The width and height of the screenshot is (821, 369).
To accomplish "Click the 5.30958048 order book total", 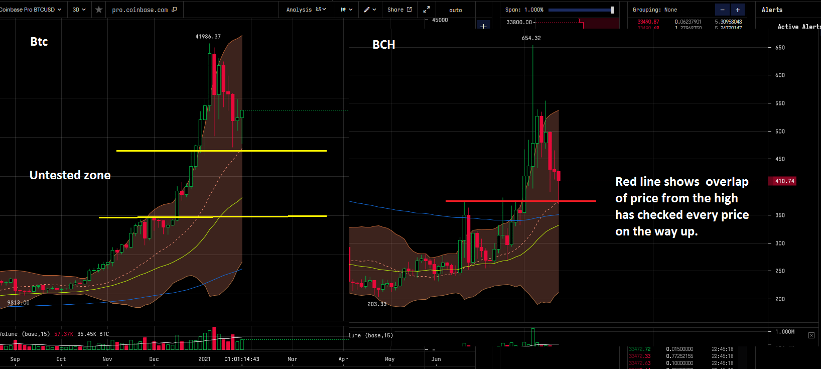I will 728,22.
